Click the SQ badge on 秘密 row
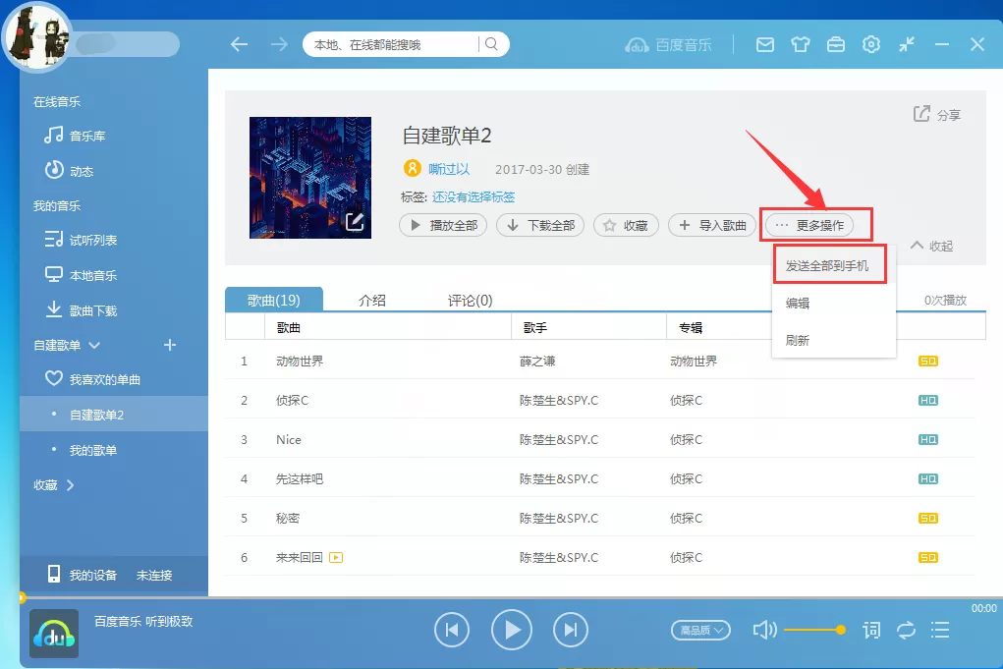 tap(927, 518)
